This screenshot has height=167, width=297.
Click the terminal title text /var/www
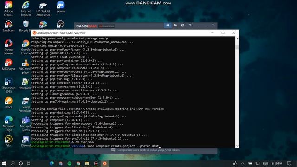pyautogui.click(x=79, y=33)
